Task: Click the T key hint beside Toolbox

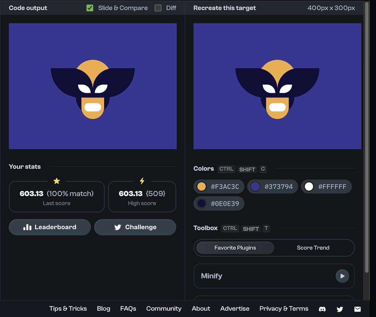Action: [266, 228]
